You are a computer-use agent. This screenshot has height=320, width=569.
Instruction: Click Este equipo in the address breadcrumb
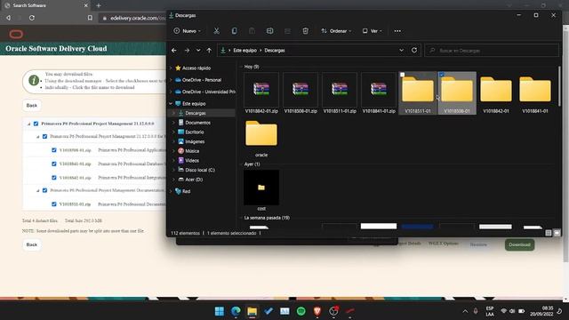click(x=245, y=51)
